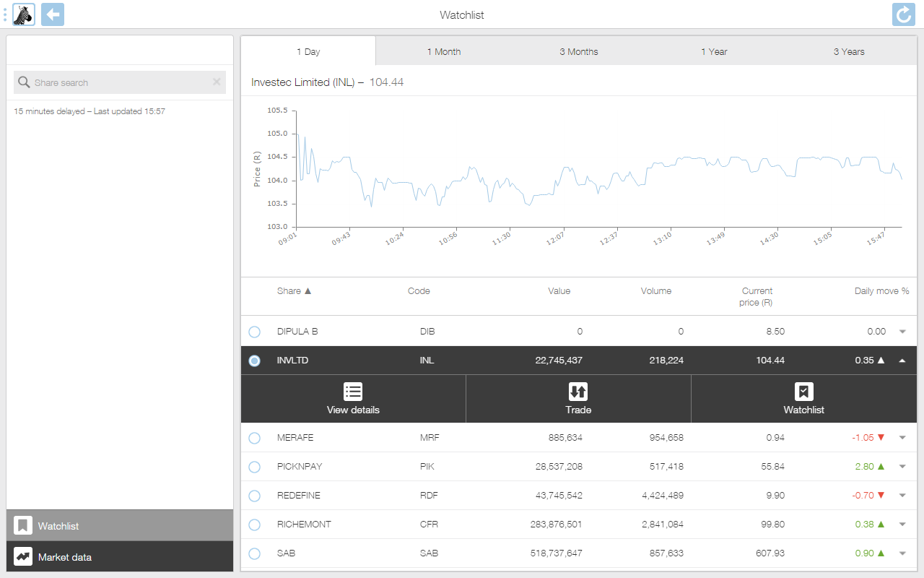Open the Trade arrows icon
This screenshot has width=924, height=578.
click(578, 392)
